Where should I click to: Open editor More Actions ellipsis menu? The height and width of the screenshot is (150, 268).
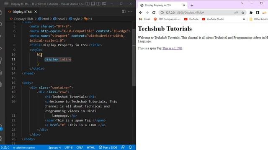point(130,12)
